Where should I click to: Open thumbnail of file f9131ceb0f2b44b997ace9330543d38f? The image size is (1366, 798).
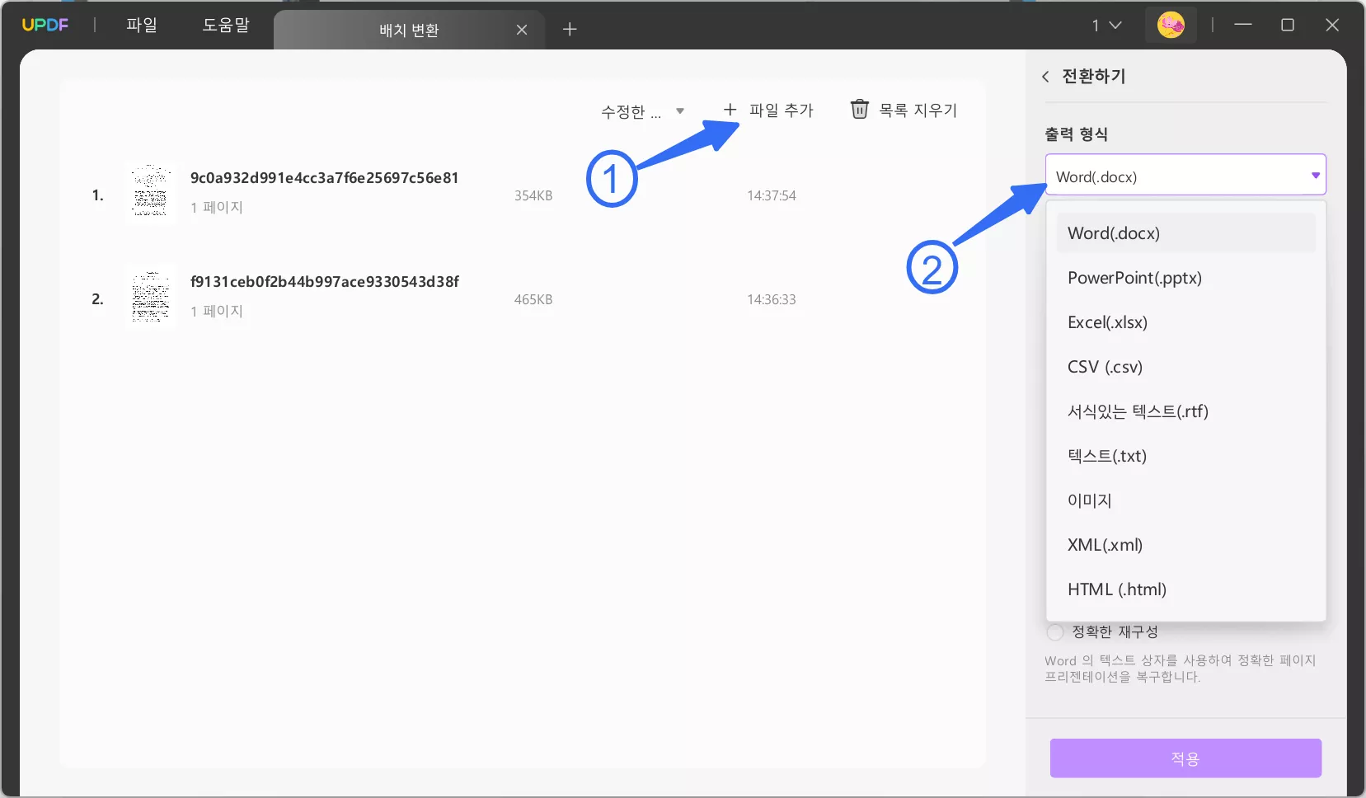(x=150, y=298)
